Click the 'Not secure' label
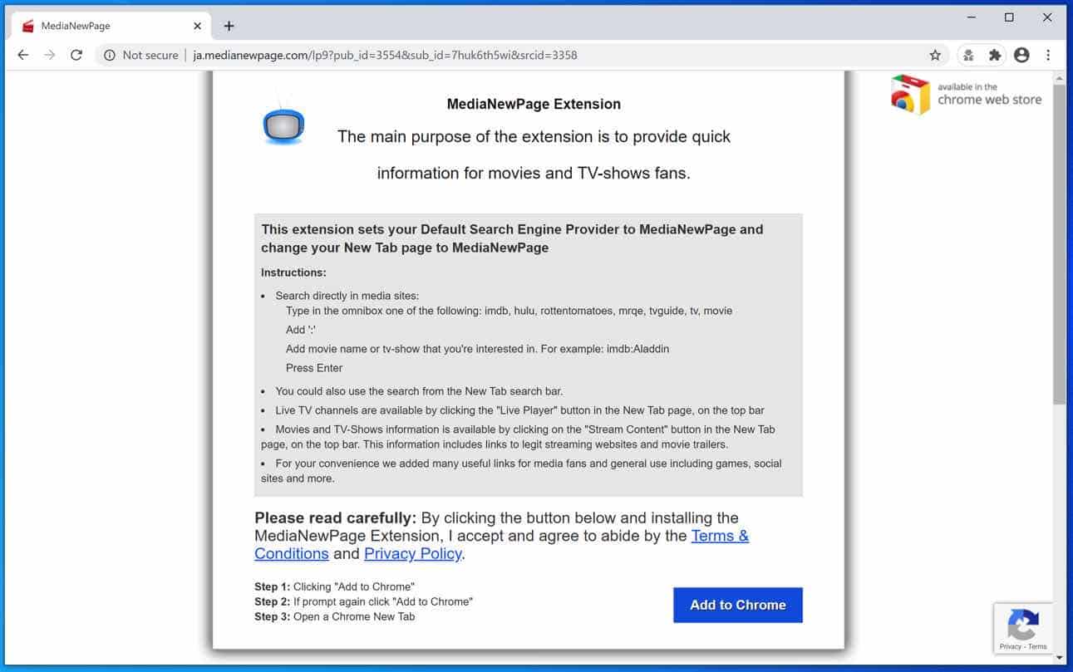This screenshot has width=1073, height=672. tap(150, 55)
